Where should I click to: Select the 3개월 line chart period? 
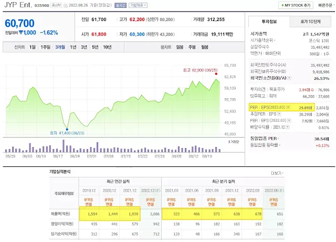(x=60, y=47)
